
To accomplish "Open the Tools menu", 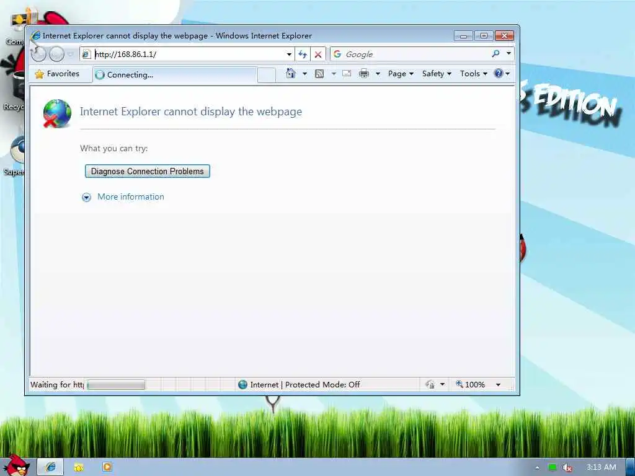I will click(x=473, y=74).
